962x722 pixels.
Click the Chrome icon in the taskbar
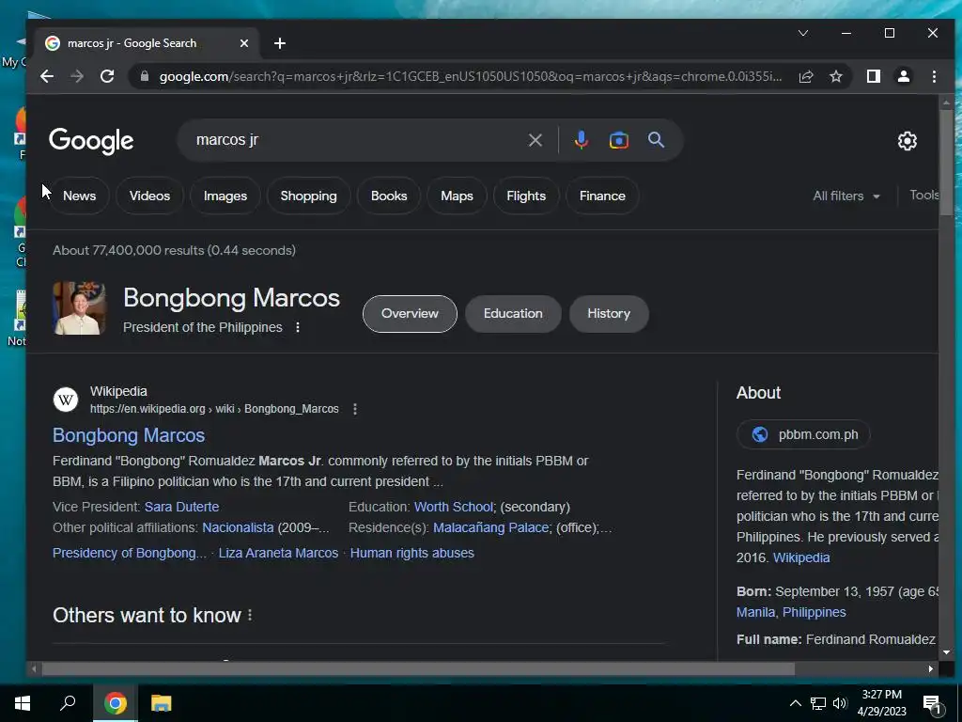coord(116,703)
